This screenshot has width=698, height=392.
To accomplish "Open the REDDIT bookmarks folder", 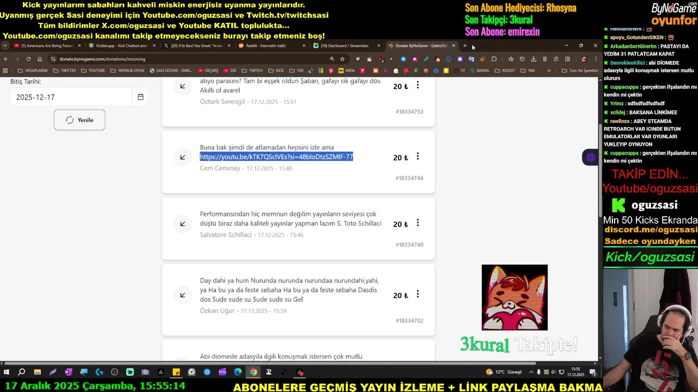I will click(x=505, y=70).
